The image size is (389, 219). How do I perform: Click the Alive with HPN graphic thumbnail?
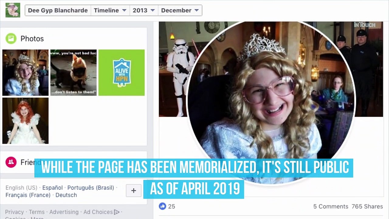pyautogui.click(x=121, y=72)
